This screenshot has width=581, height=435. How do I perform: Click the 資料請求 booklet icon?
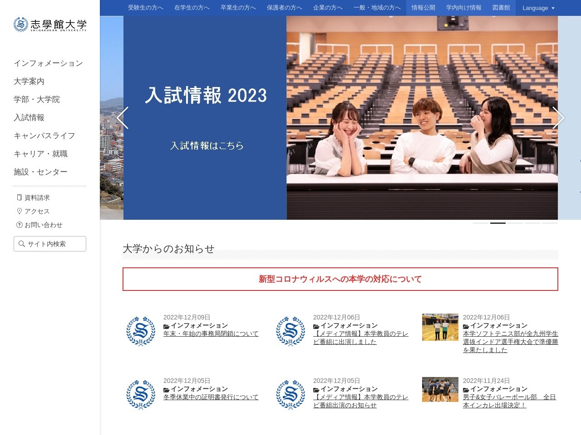(19, 198)
